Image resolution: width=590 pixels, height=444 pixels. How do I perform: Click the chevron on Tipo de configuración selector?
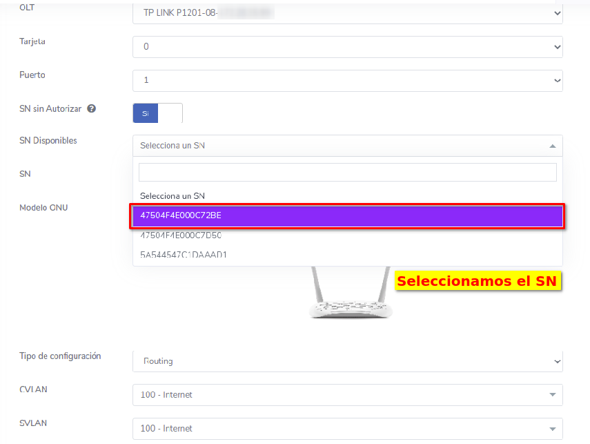(557, 361)
